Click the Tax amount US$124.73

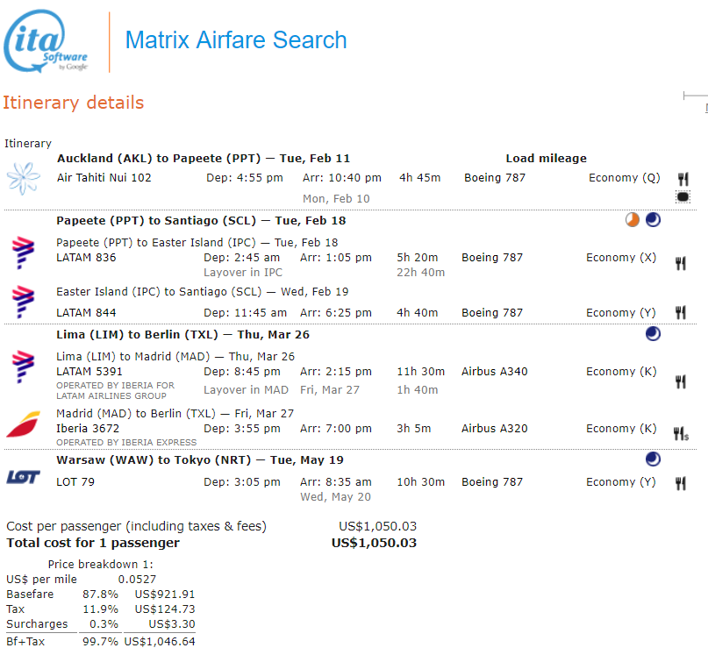pyautogui.click(x=164, y=609)
